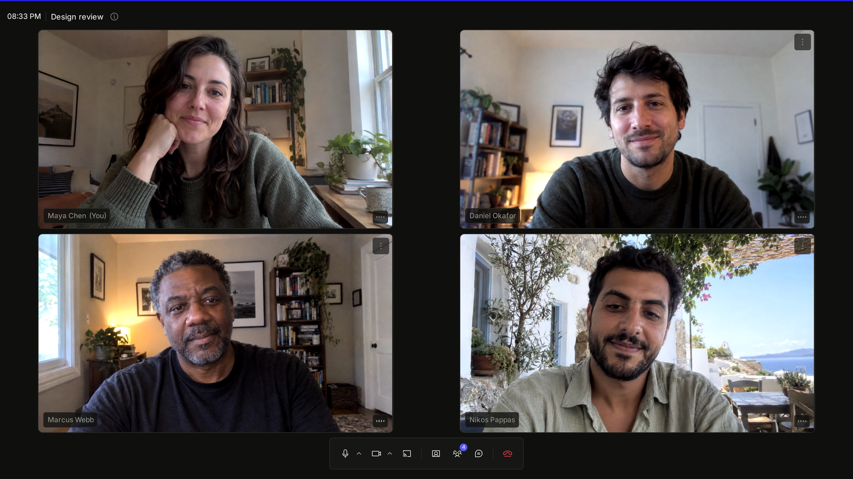Select the Nikos Pappas name label

click(492, 420)
